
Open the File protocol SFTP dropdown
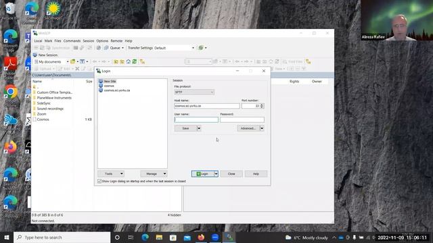[x=194, y=92]
